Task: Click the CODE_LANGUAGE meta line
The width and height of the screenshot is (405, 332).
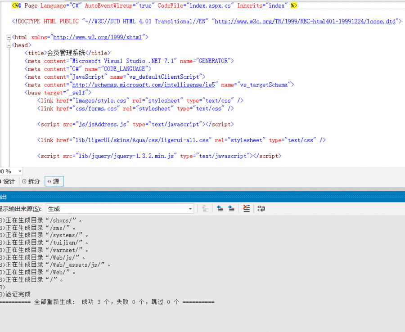Action: pos(88,69)
